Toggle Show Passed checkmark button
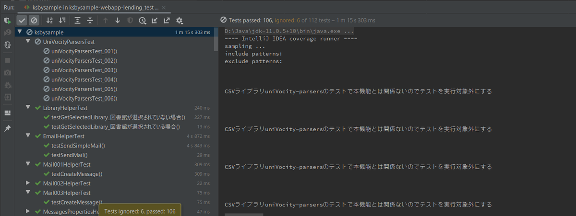This screenshot has height=216, width=576. (x=22, y=20)
